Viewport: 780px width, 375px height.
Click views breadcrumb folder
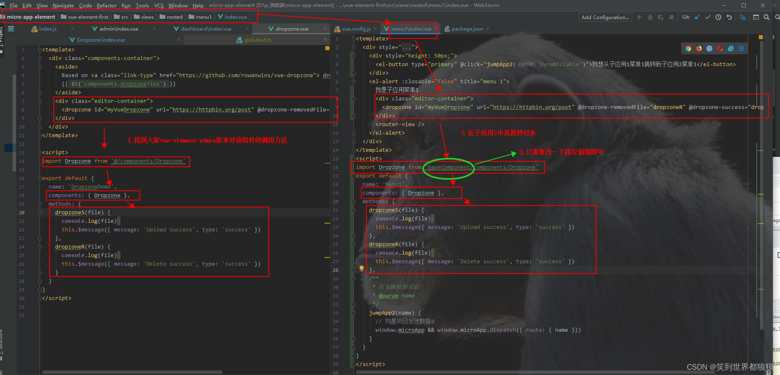(144, 17)
